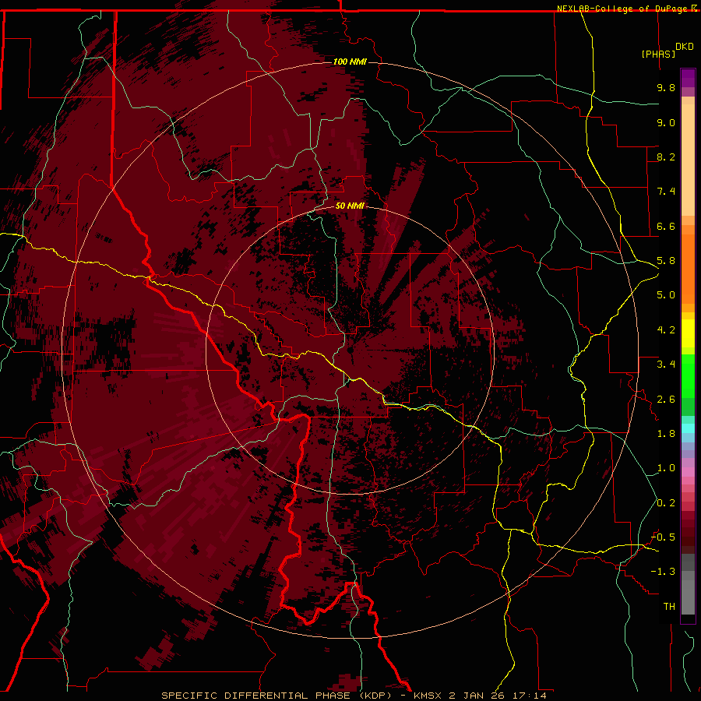The width and height of the screenshot is (701, 701).
Task: Click the TH threshold label
Action: (669, 607)
